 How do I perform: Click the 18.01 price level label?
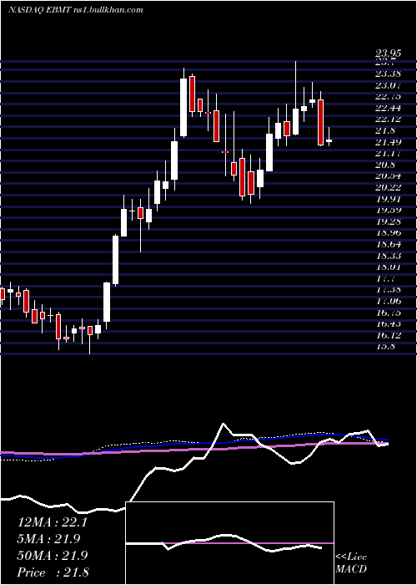pos(390,267)
